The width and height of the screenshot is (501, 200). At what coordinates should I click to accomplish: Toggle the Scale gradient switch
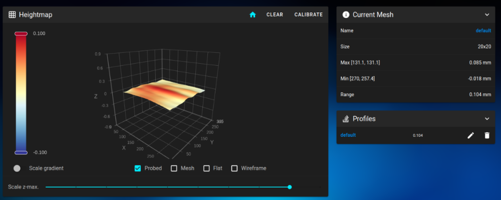[x=17, y=168]
